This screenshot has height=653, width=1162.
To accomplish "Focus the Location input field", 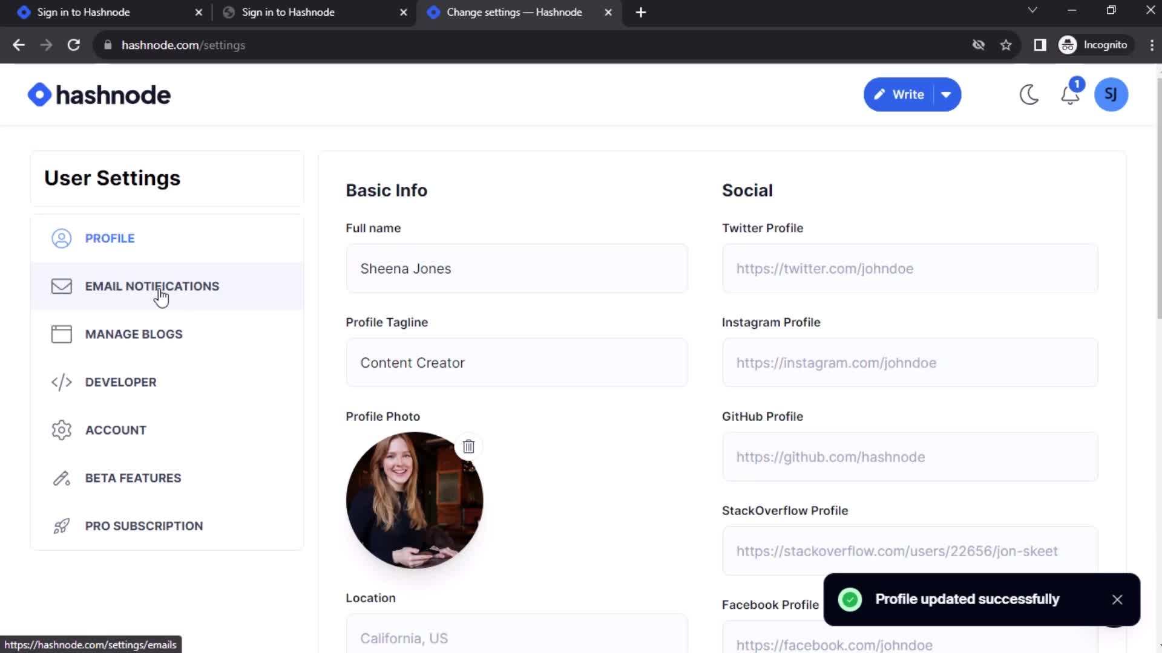I will tap(517, 634).
